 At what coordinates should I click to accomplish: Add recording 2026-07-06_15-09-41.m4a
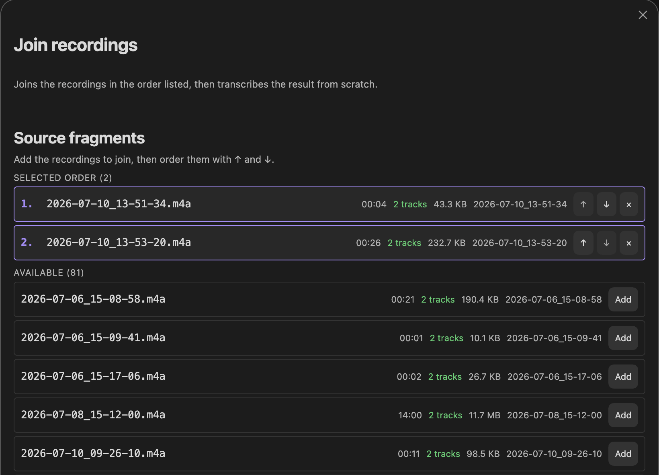[623, 338]
